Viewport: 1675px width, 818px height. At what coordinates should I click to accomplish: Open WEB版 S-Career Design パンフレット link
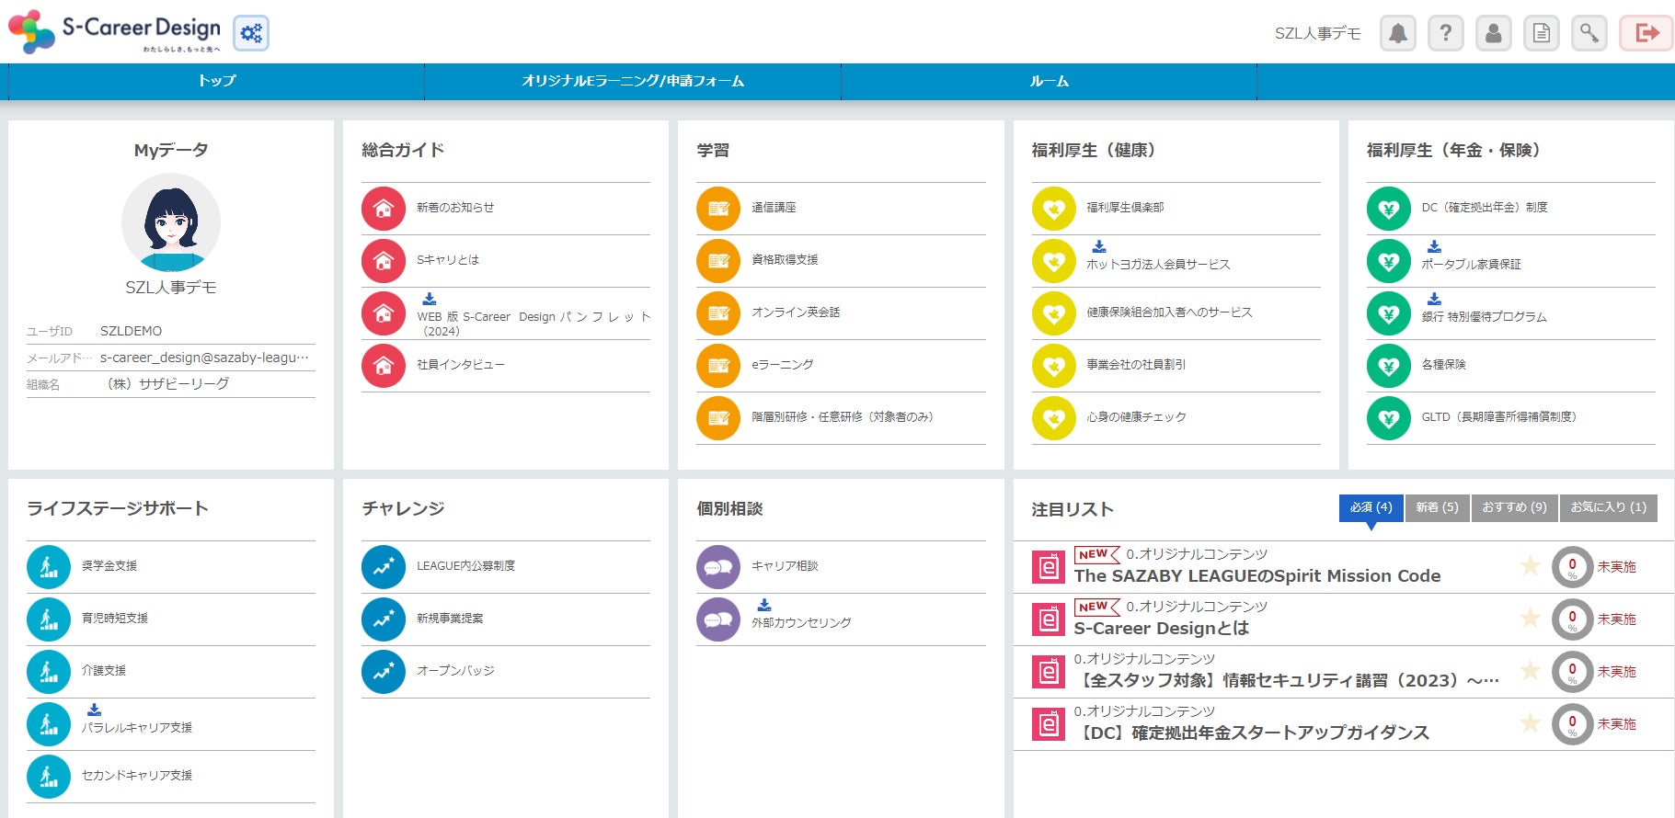(533, 324)
